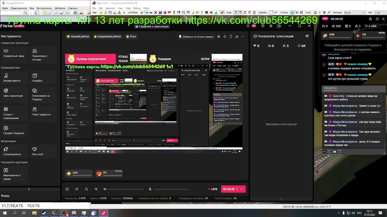Open the Grid size dropdown
This screenshot has width=387, height=217.
point(380,13)
